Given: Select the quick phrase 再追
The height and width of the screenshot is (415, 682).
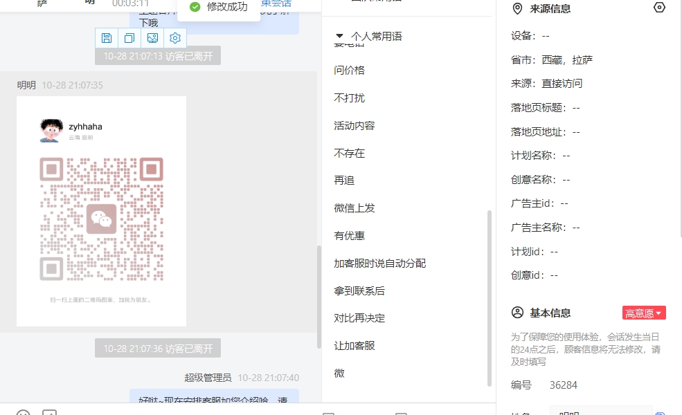Looking at the screenshot, I should pos(344,181).
